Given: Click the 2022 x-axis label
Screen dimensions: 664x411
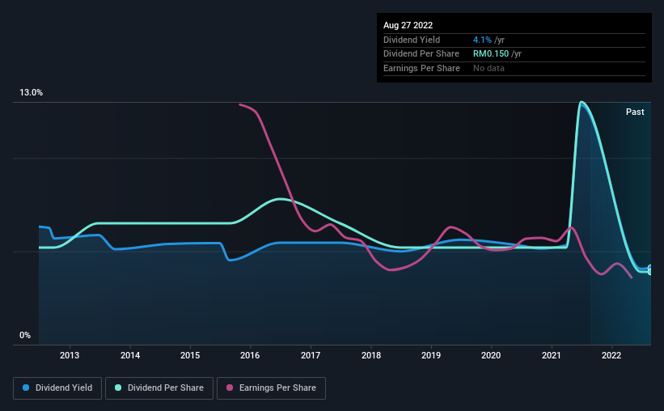Looking at the screenshot, I should pos(611,355).
